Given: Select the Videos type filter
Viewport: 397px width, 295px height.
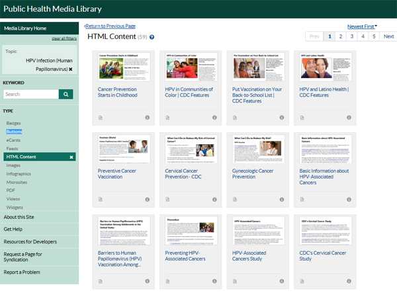Looking at the screenshot, I should click(13, 198).
